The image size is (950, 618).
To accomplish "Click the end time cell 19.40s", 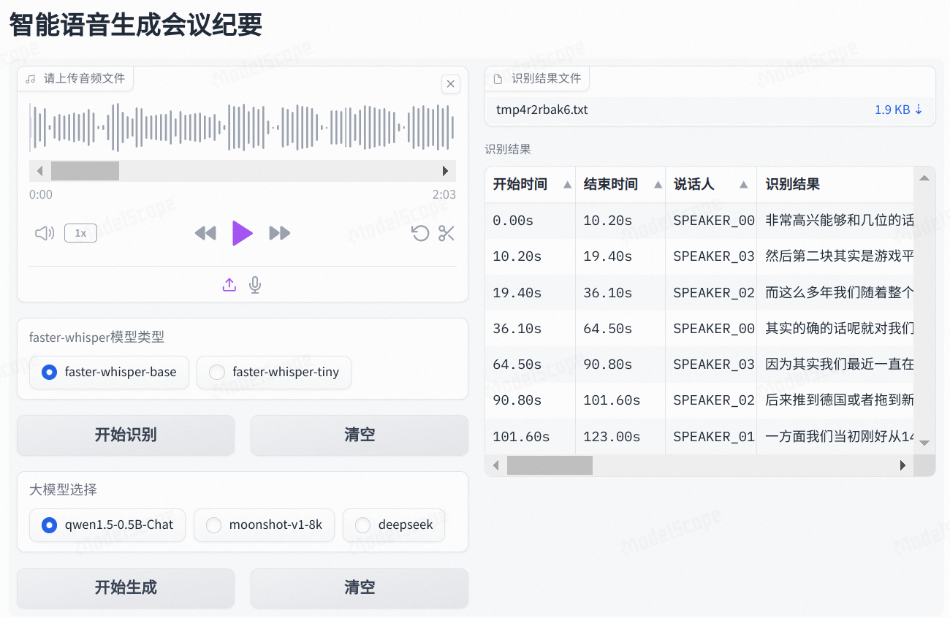I will click(x=621, y=256).
